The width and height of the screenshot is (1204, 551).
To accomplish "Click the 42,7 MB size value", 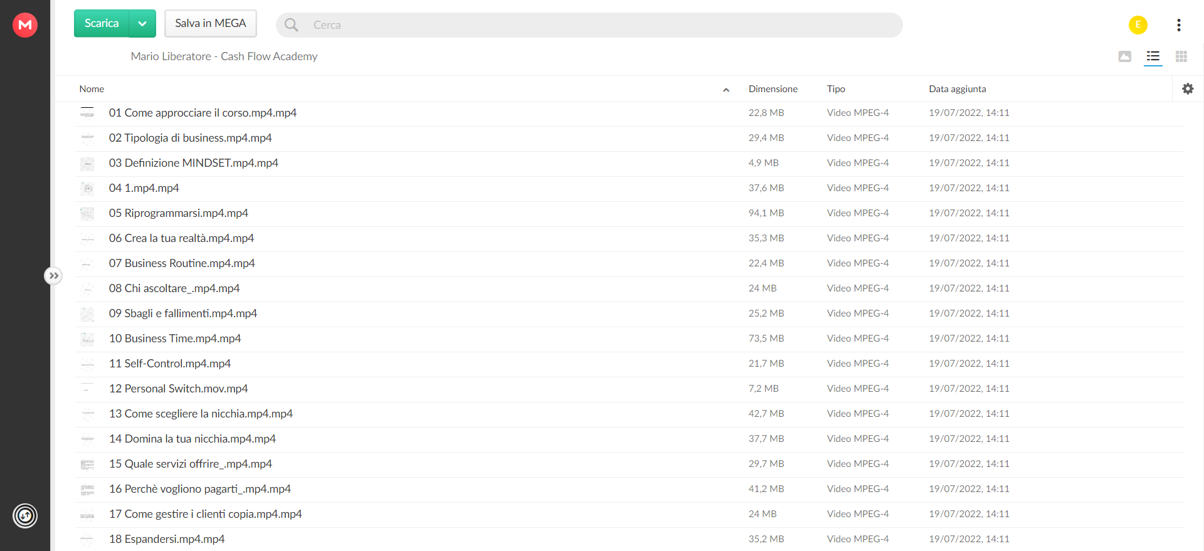I will click(x=766, y=414).
